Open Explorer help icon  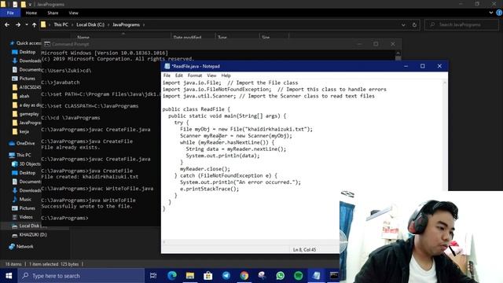coord(499,13)
